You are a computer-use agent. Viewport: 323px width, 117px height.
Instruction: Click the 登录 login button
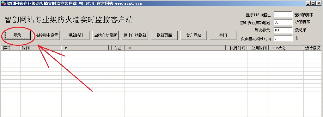17,35
